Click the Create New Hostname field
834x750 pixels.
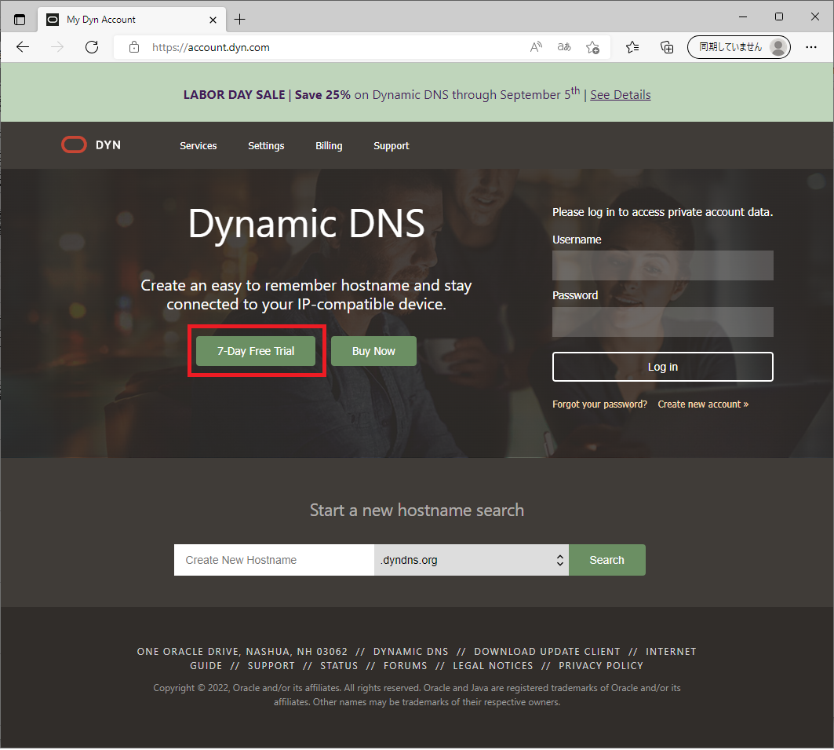(x=274, y=560)
